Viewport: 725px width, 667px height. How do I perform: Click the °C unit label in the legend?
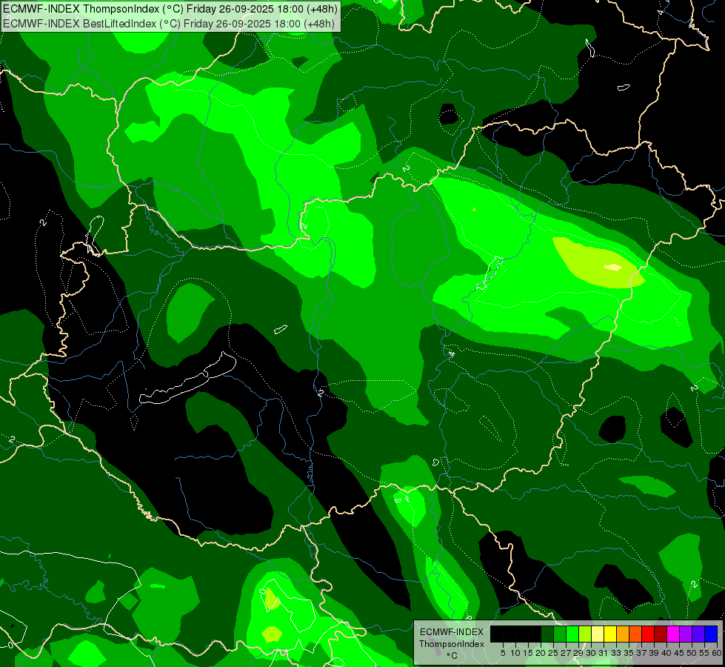click(x=452, y=656)
